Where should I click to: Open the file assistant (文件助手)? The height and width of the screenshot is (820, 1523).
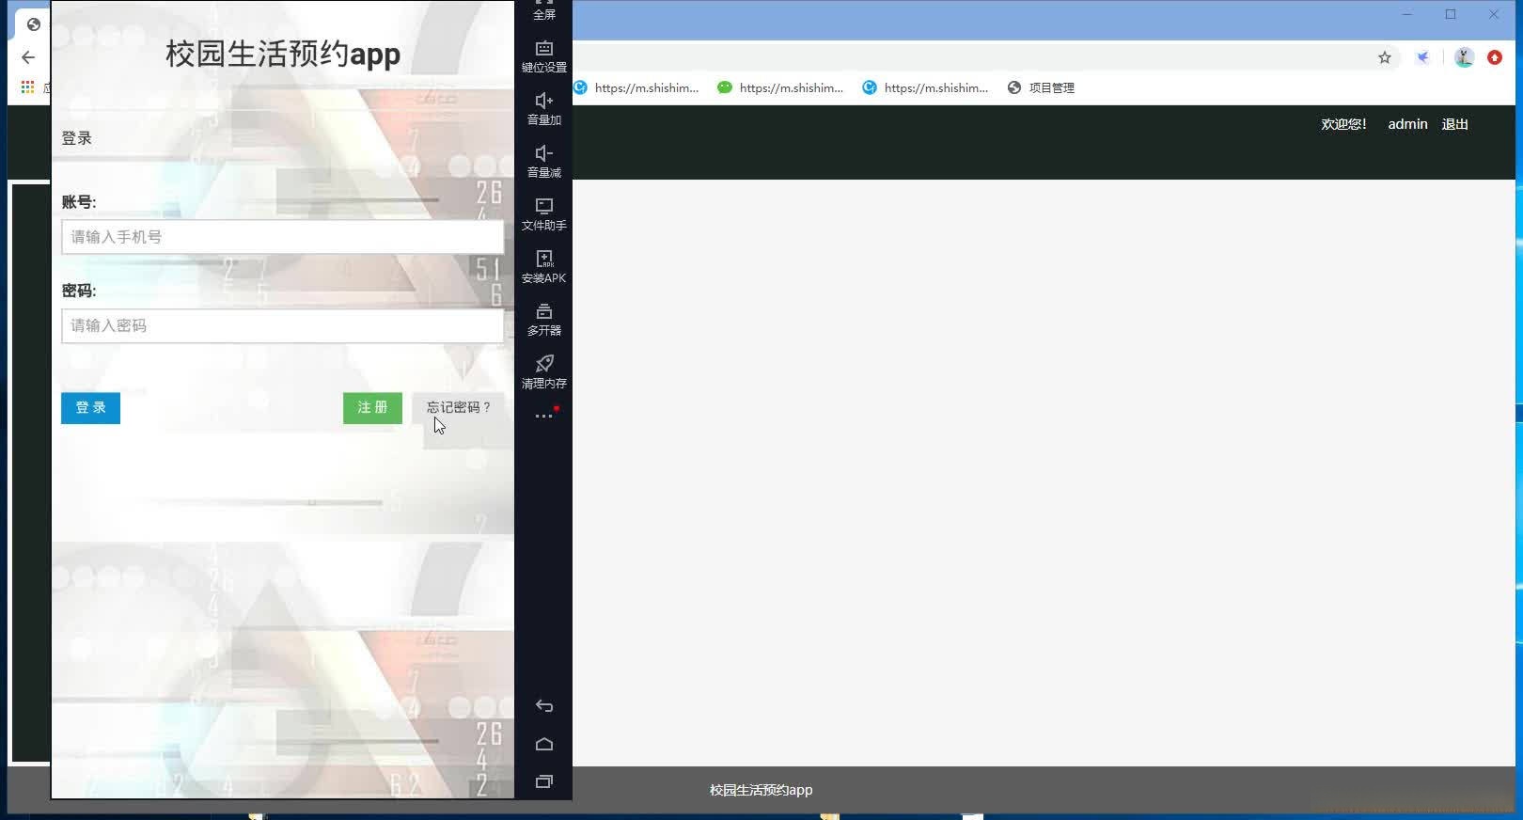544,214
